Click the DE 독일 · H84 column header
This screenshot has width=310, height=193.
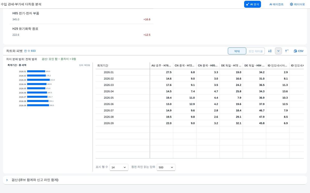pyautogui.click(x=254, y=66)
